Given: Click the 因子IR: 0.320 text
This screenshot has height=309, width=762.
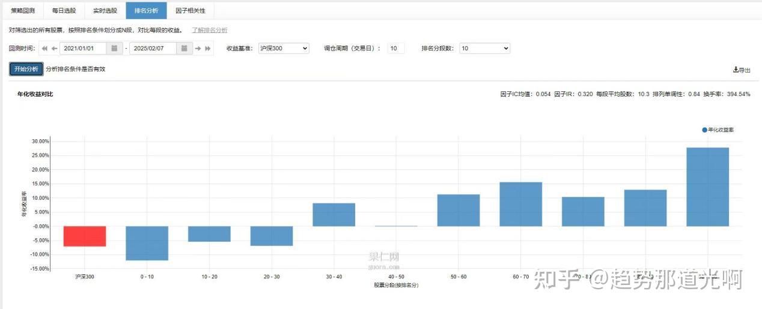Looking at the screenshot, I should coord(573,94).
